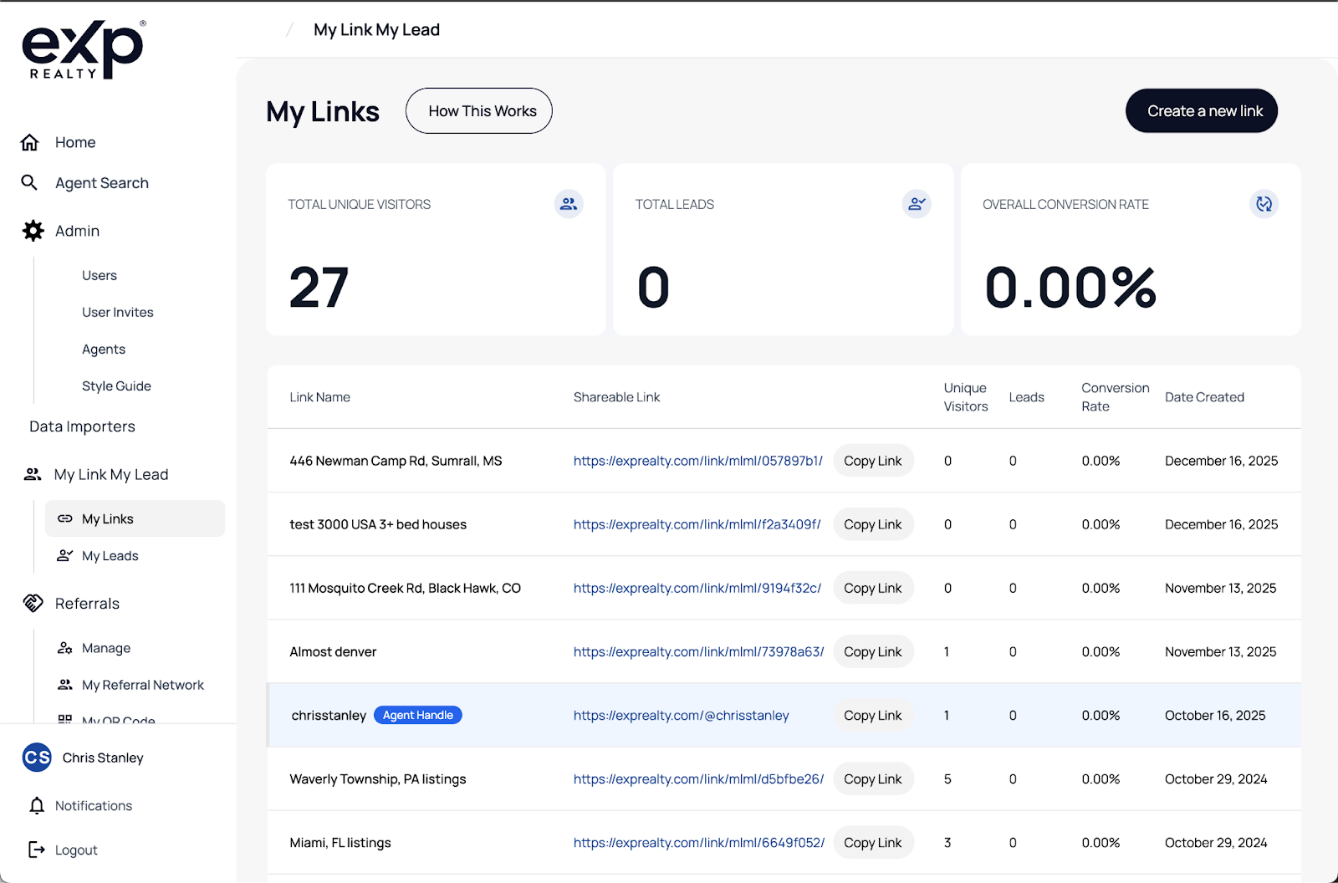
Task: Select the My Links sidebar item
Action: pos(108,518)
